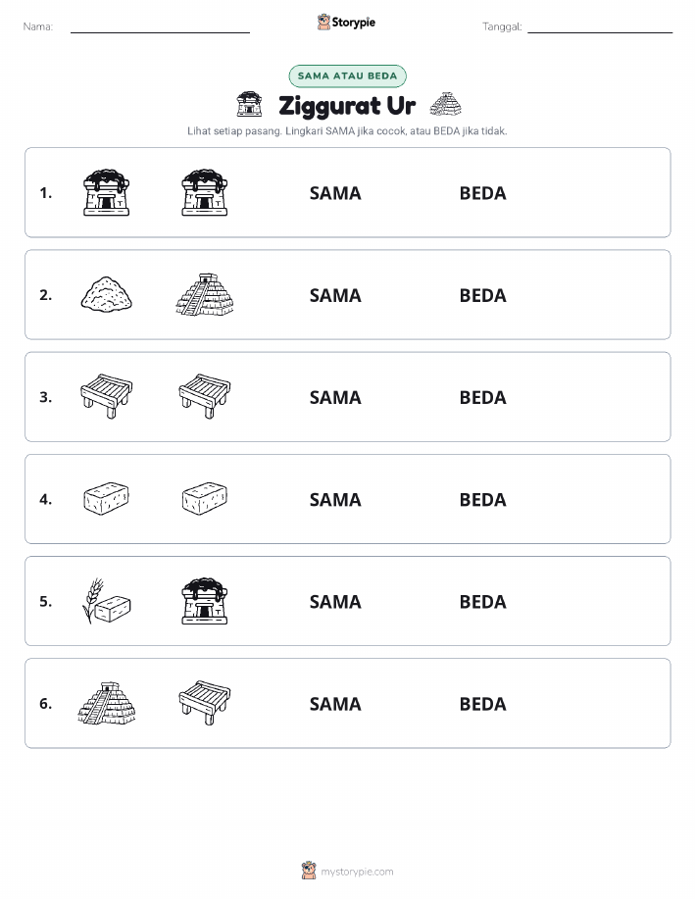Click the ziggurat pyramid icon in row 2
This screenshot has width=695, height=899.
click(x=205, y=295)
